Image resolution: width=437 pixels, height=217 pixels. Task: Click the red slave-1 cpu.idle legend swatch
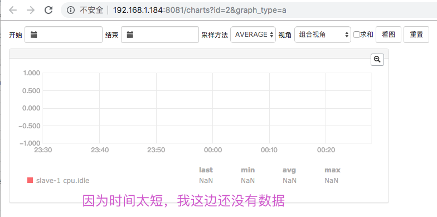(x=30, y=180)
